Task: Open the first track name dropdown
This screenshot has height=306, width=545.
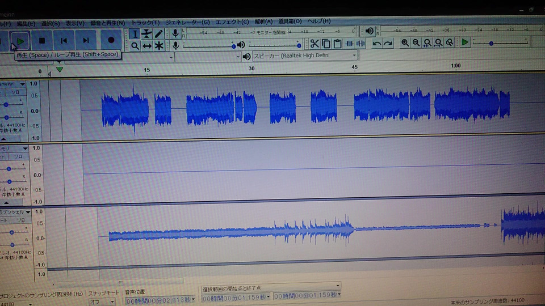Action: click(x=22, y=84)
